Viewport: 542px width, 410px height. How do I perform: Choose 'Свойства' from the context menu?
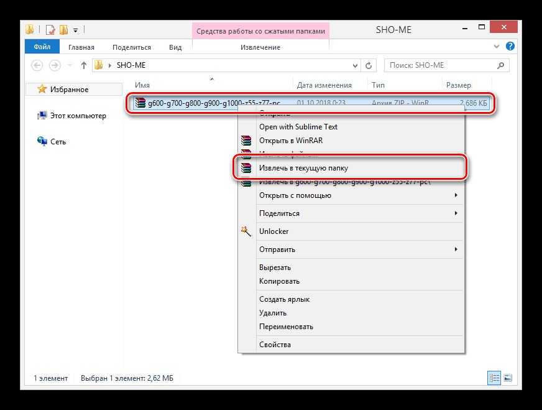coord(275,345)
